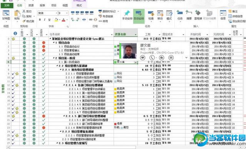Image resolution: width=246 pixels, height=149 pixels.
Task: Collapse the 2.2 项目管理方案调研 group
Action: (57, 66)
